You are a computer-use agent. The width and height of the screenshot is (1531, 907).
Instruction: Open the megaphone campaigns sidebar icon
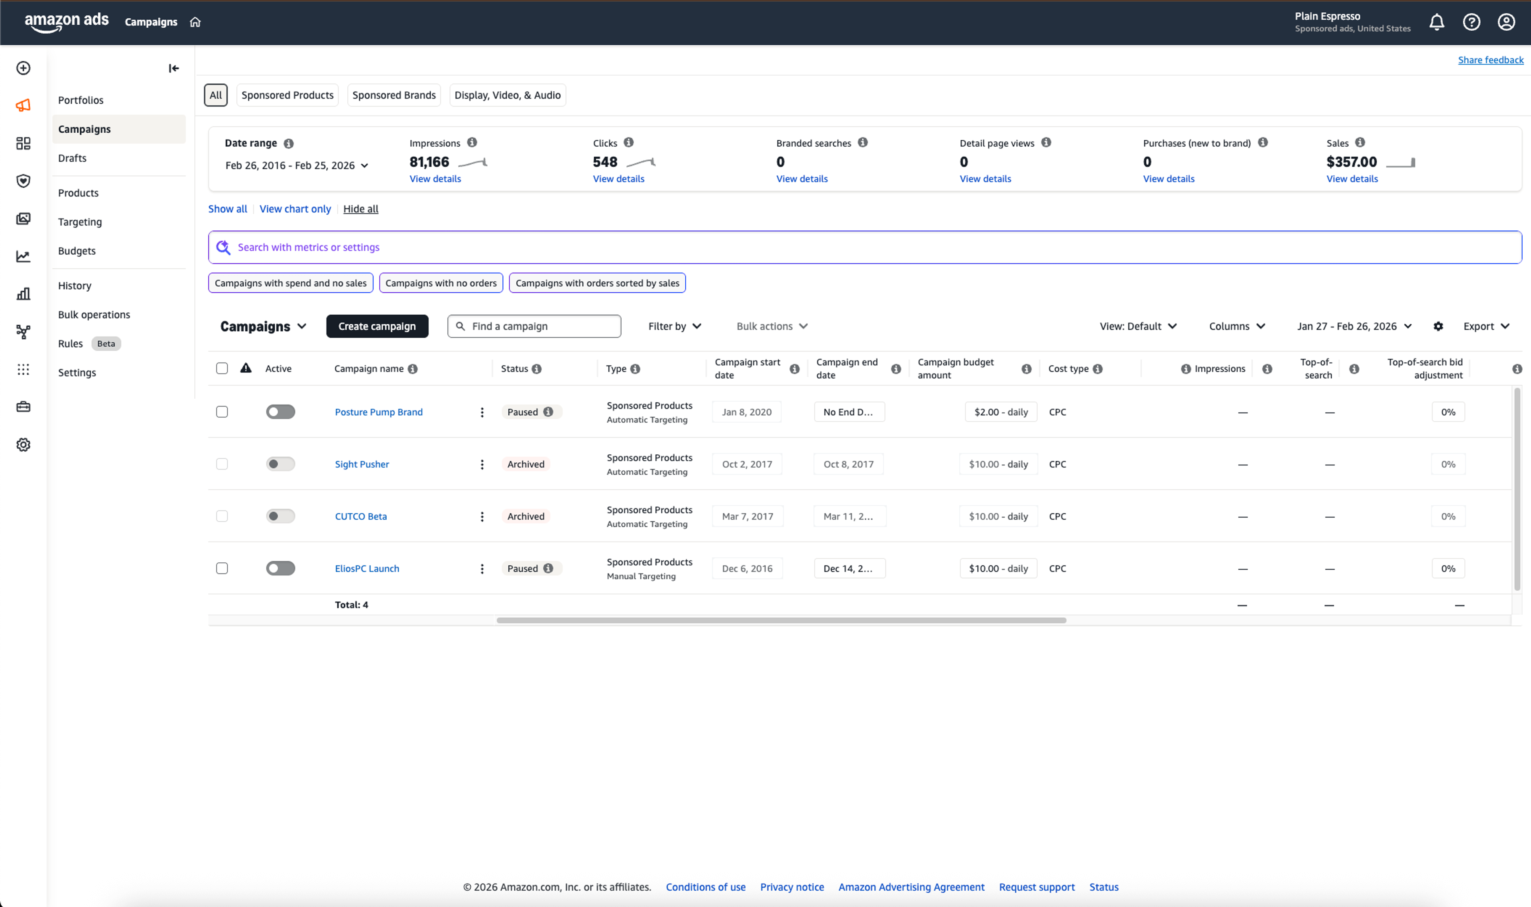tap(23, 105)
